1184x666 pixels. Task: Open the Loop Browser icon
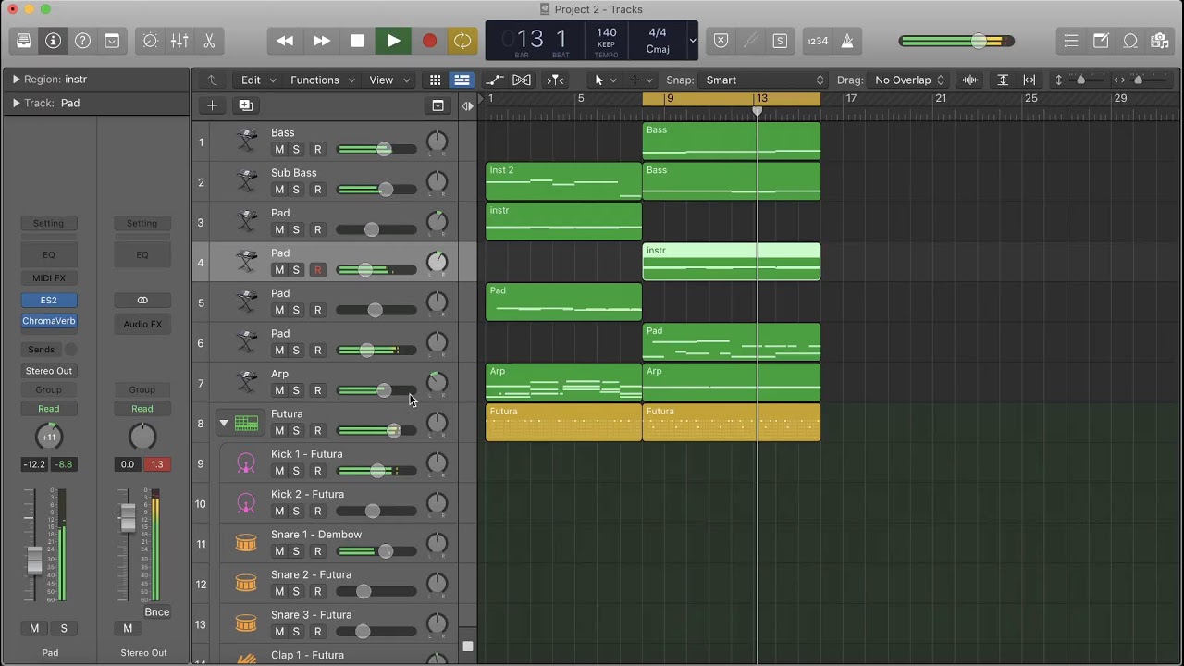(x=1130, y=41)
